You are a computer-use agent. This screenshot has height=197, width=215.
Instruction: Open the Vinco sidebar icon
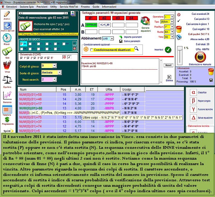coord(7,65)
